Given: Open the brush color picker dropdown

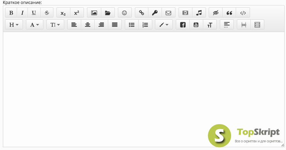Looking at the screenshot, I should click(x=164, y=25).
